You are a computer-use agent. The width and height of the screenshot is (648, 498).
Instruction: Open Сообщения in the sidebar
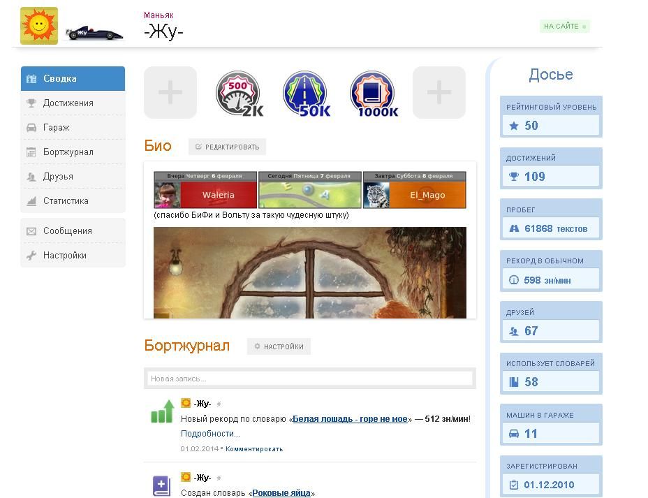tap(67, 231)
